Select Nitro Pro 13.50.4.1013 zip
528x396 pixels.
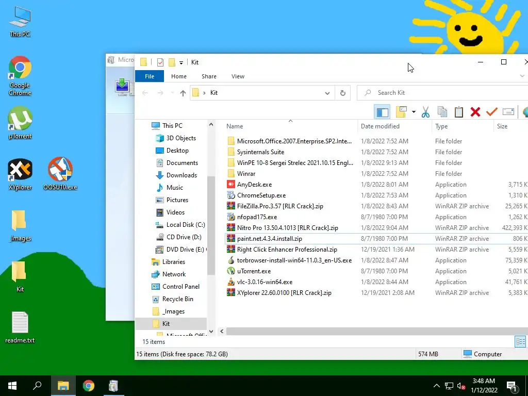coord(288,227)
